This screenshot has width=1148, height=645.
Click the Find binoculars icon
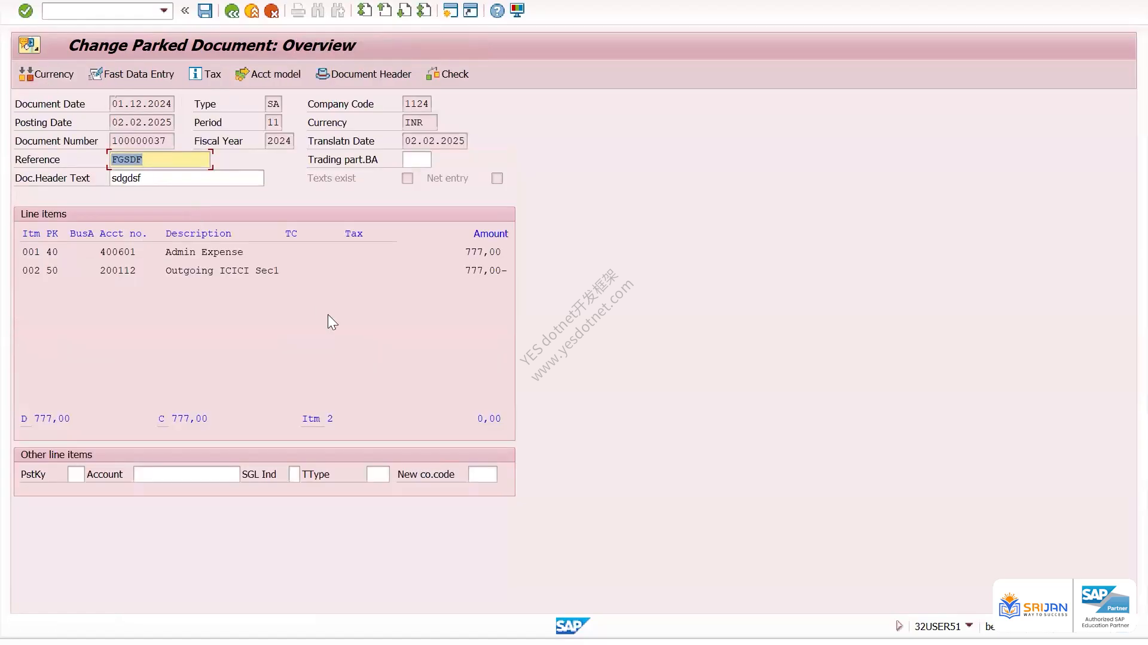[x=318, y=11]
